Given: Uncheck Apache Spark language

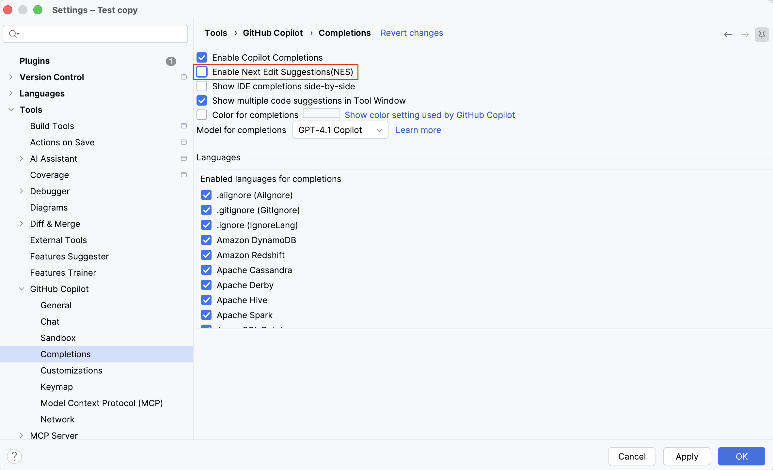Looking at the screenshot, I should pyautogui.click(x=206, y=315).
